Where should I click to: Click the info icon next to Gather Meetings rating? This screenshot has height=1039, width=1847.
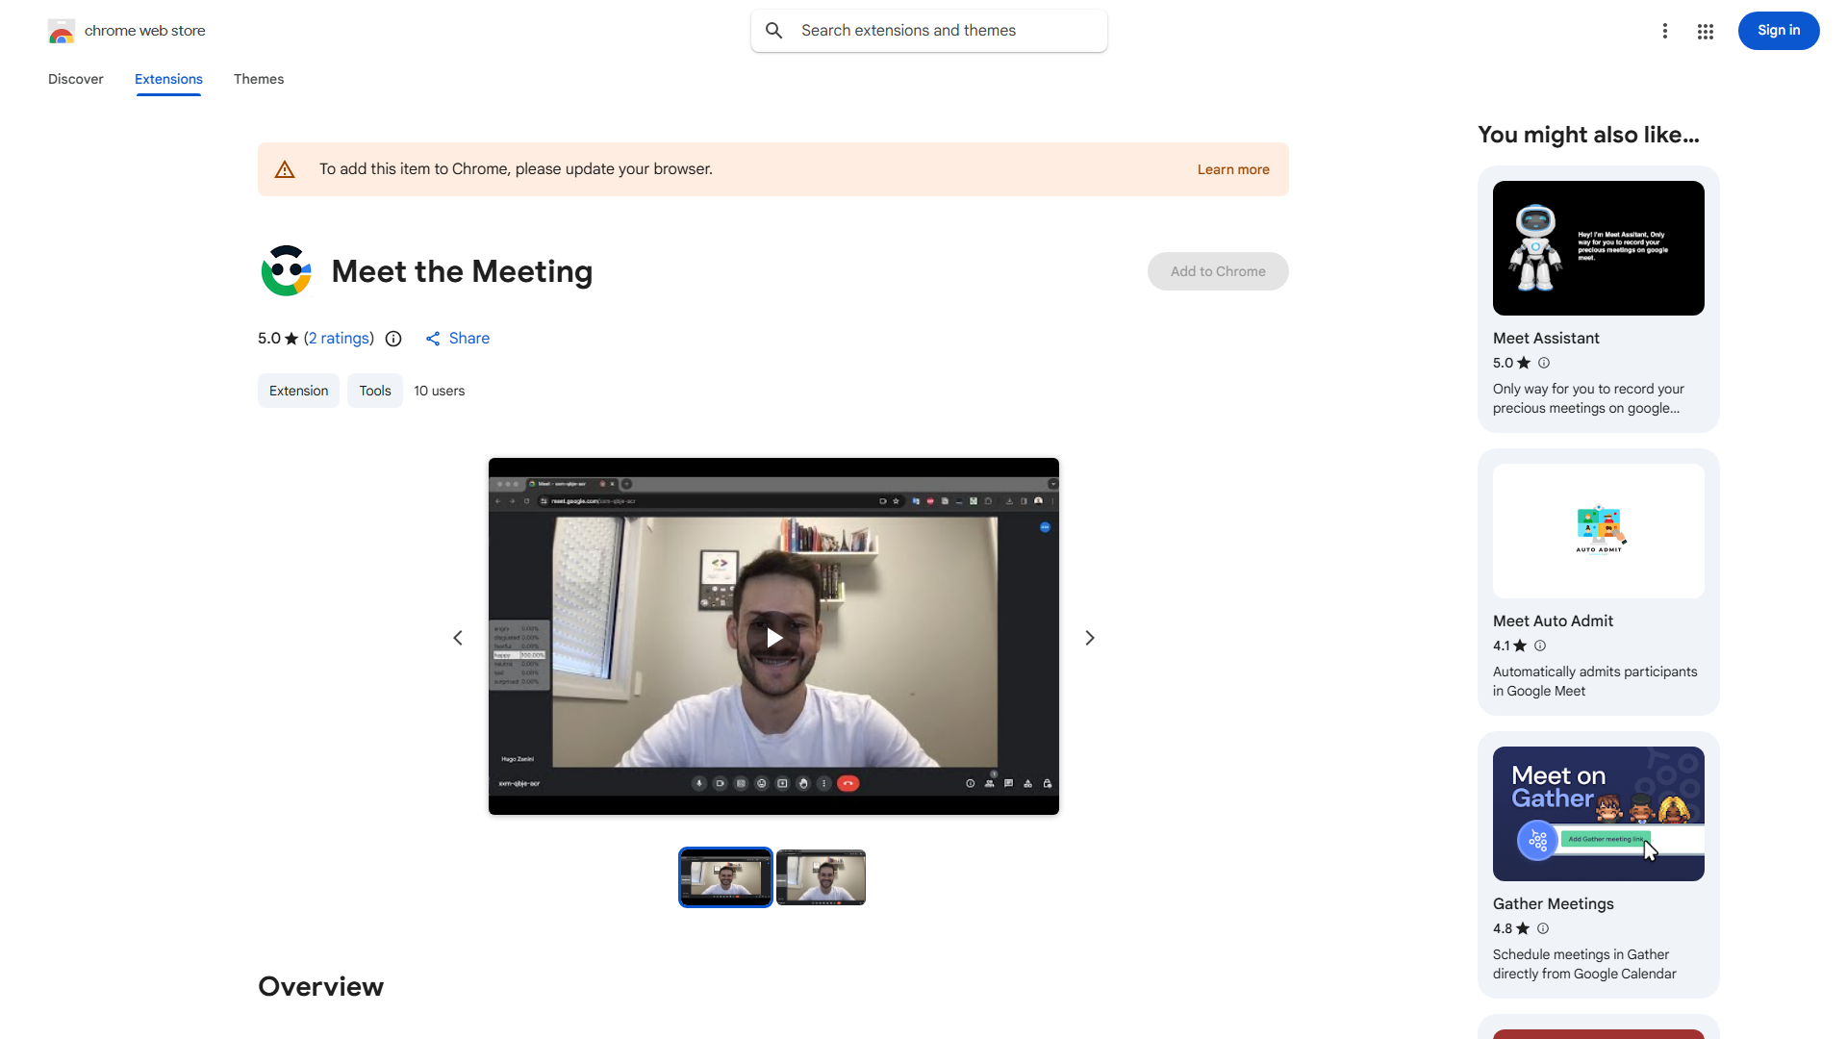[1543, 928]
